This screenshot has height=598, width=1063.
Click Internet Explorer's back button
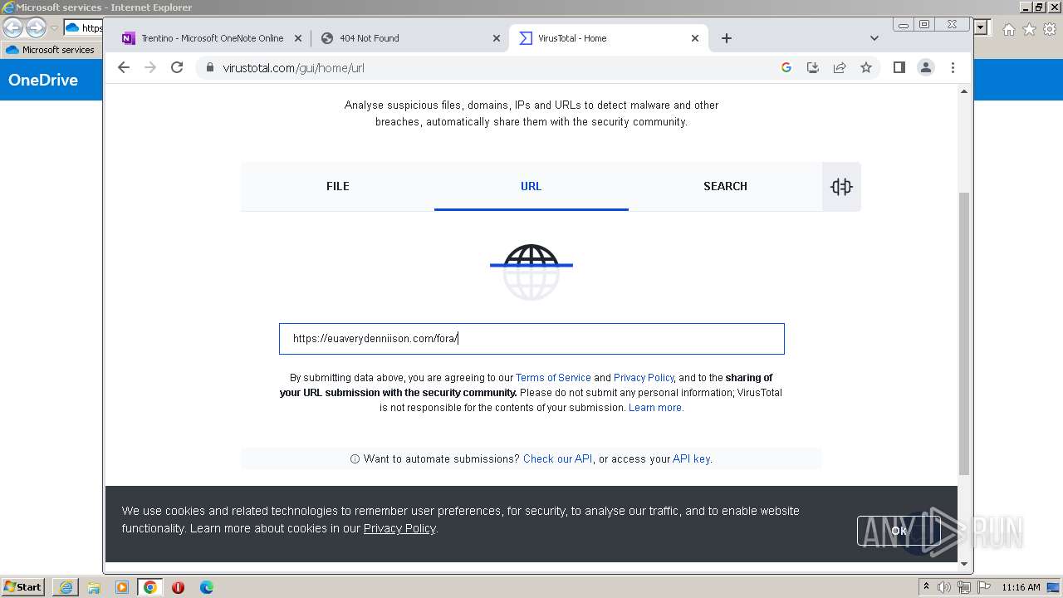(x=12, y=27)
